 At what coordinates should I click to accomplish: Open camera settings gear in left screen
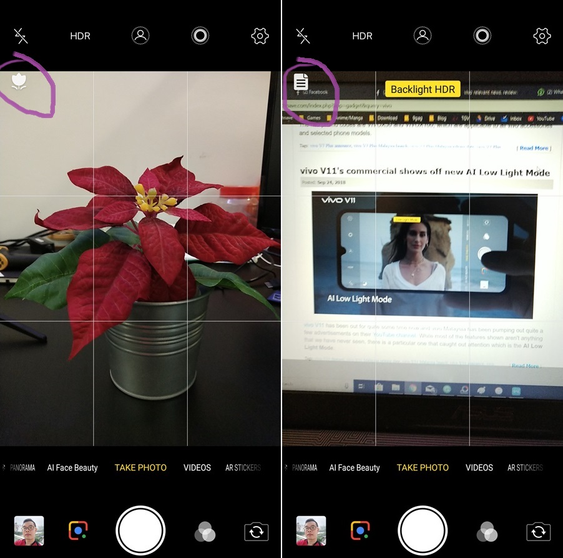(260, 36)
